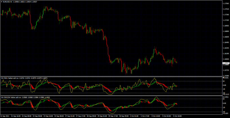Click the 32.4931 value on HA SW1234 scale
This screenshot has height=118, width=230.
pos(226,97)
